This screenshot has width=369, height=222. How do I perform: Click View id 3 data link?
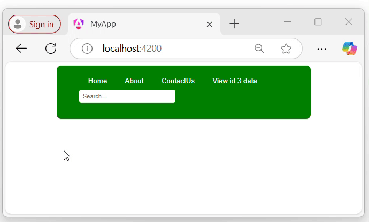235,81
